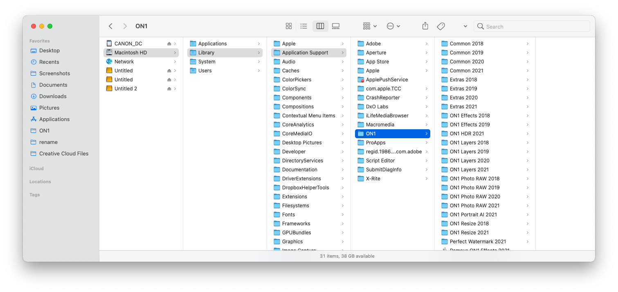The image size is (618, 292).
Task: Open Downloads in the sidebar
Action: click(x=53, y=97)
